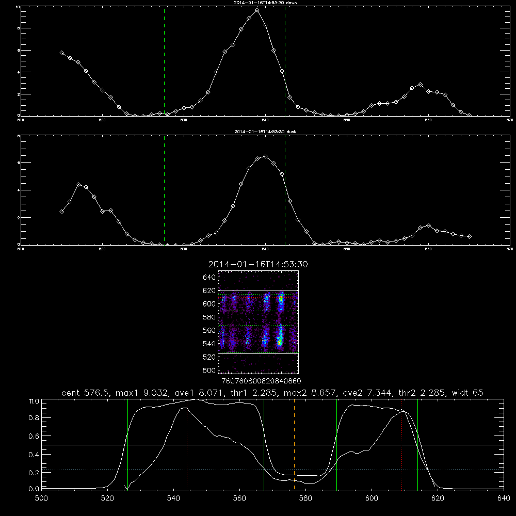Screen dimensions: 516x516
Task: Click heatmap y-axis label 600
Action: point(209,304)
